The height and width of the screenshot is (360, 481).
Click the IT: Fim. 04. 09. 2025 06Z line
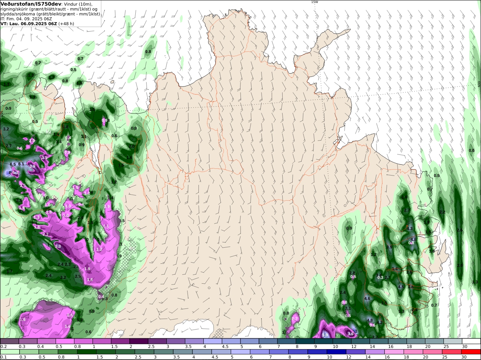(x=26, y=19)
